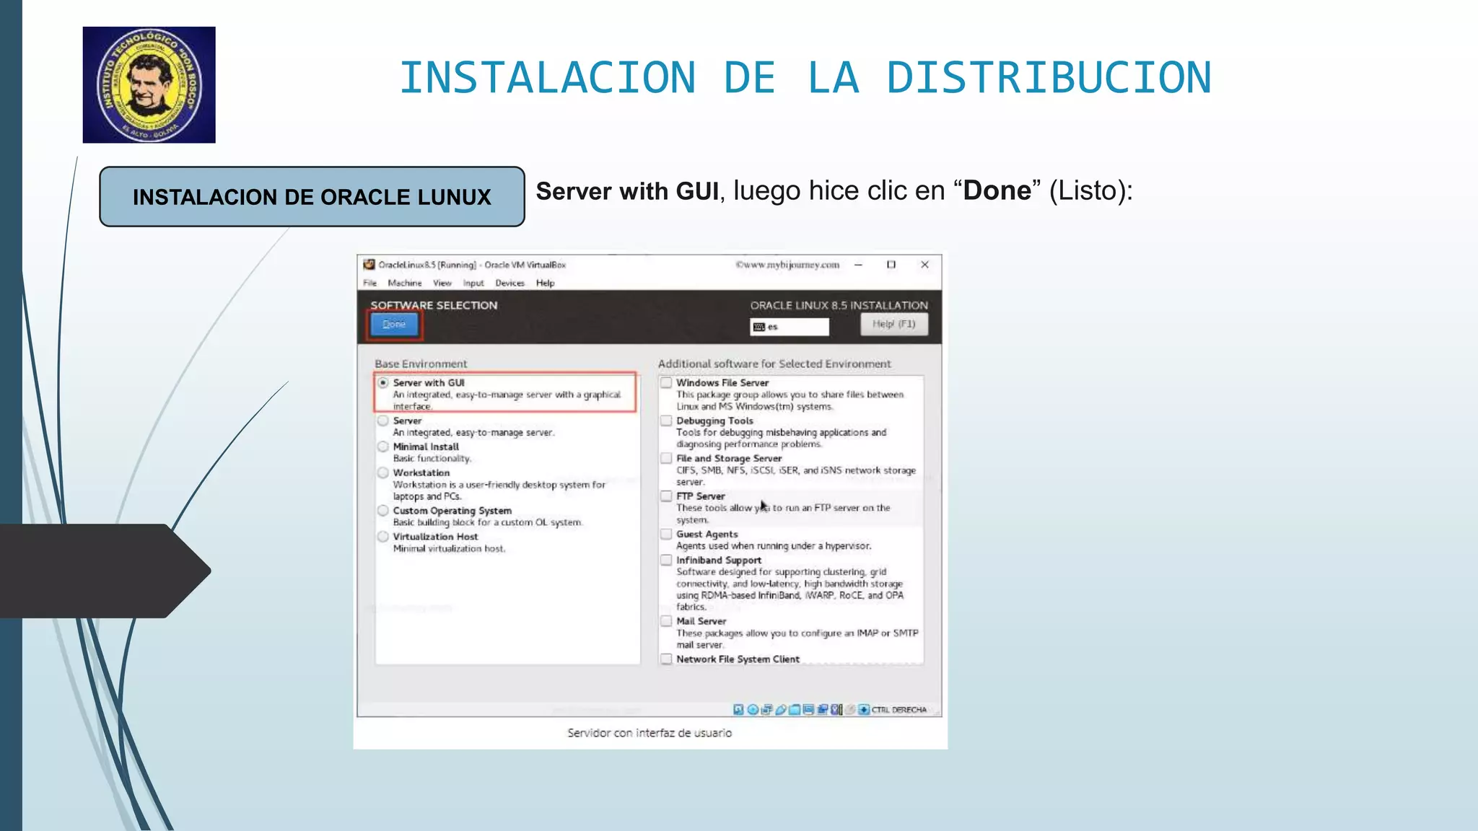Click the greyed recording status icon

[x=850, y=710]
